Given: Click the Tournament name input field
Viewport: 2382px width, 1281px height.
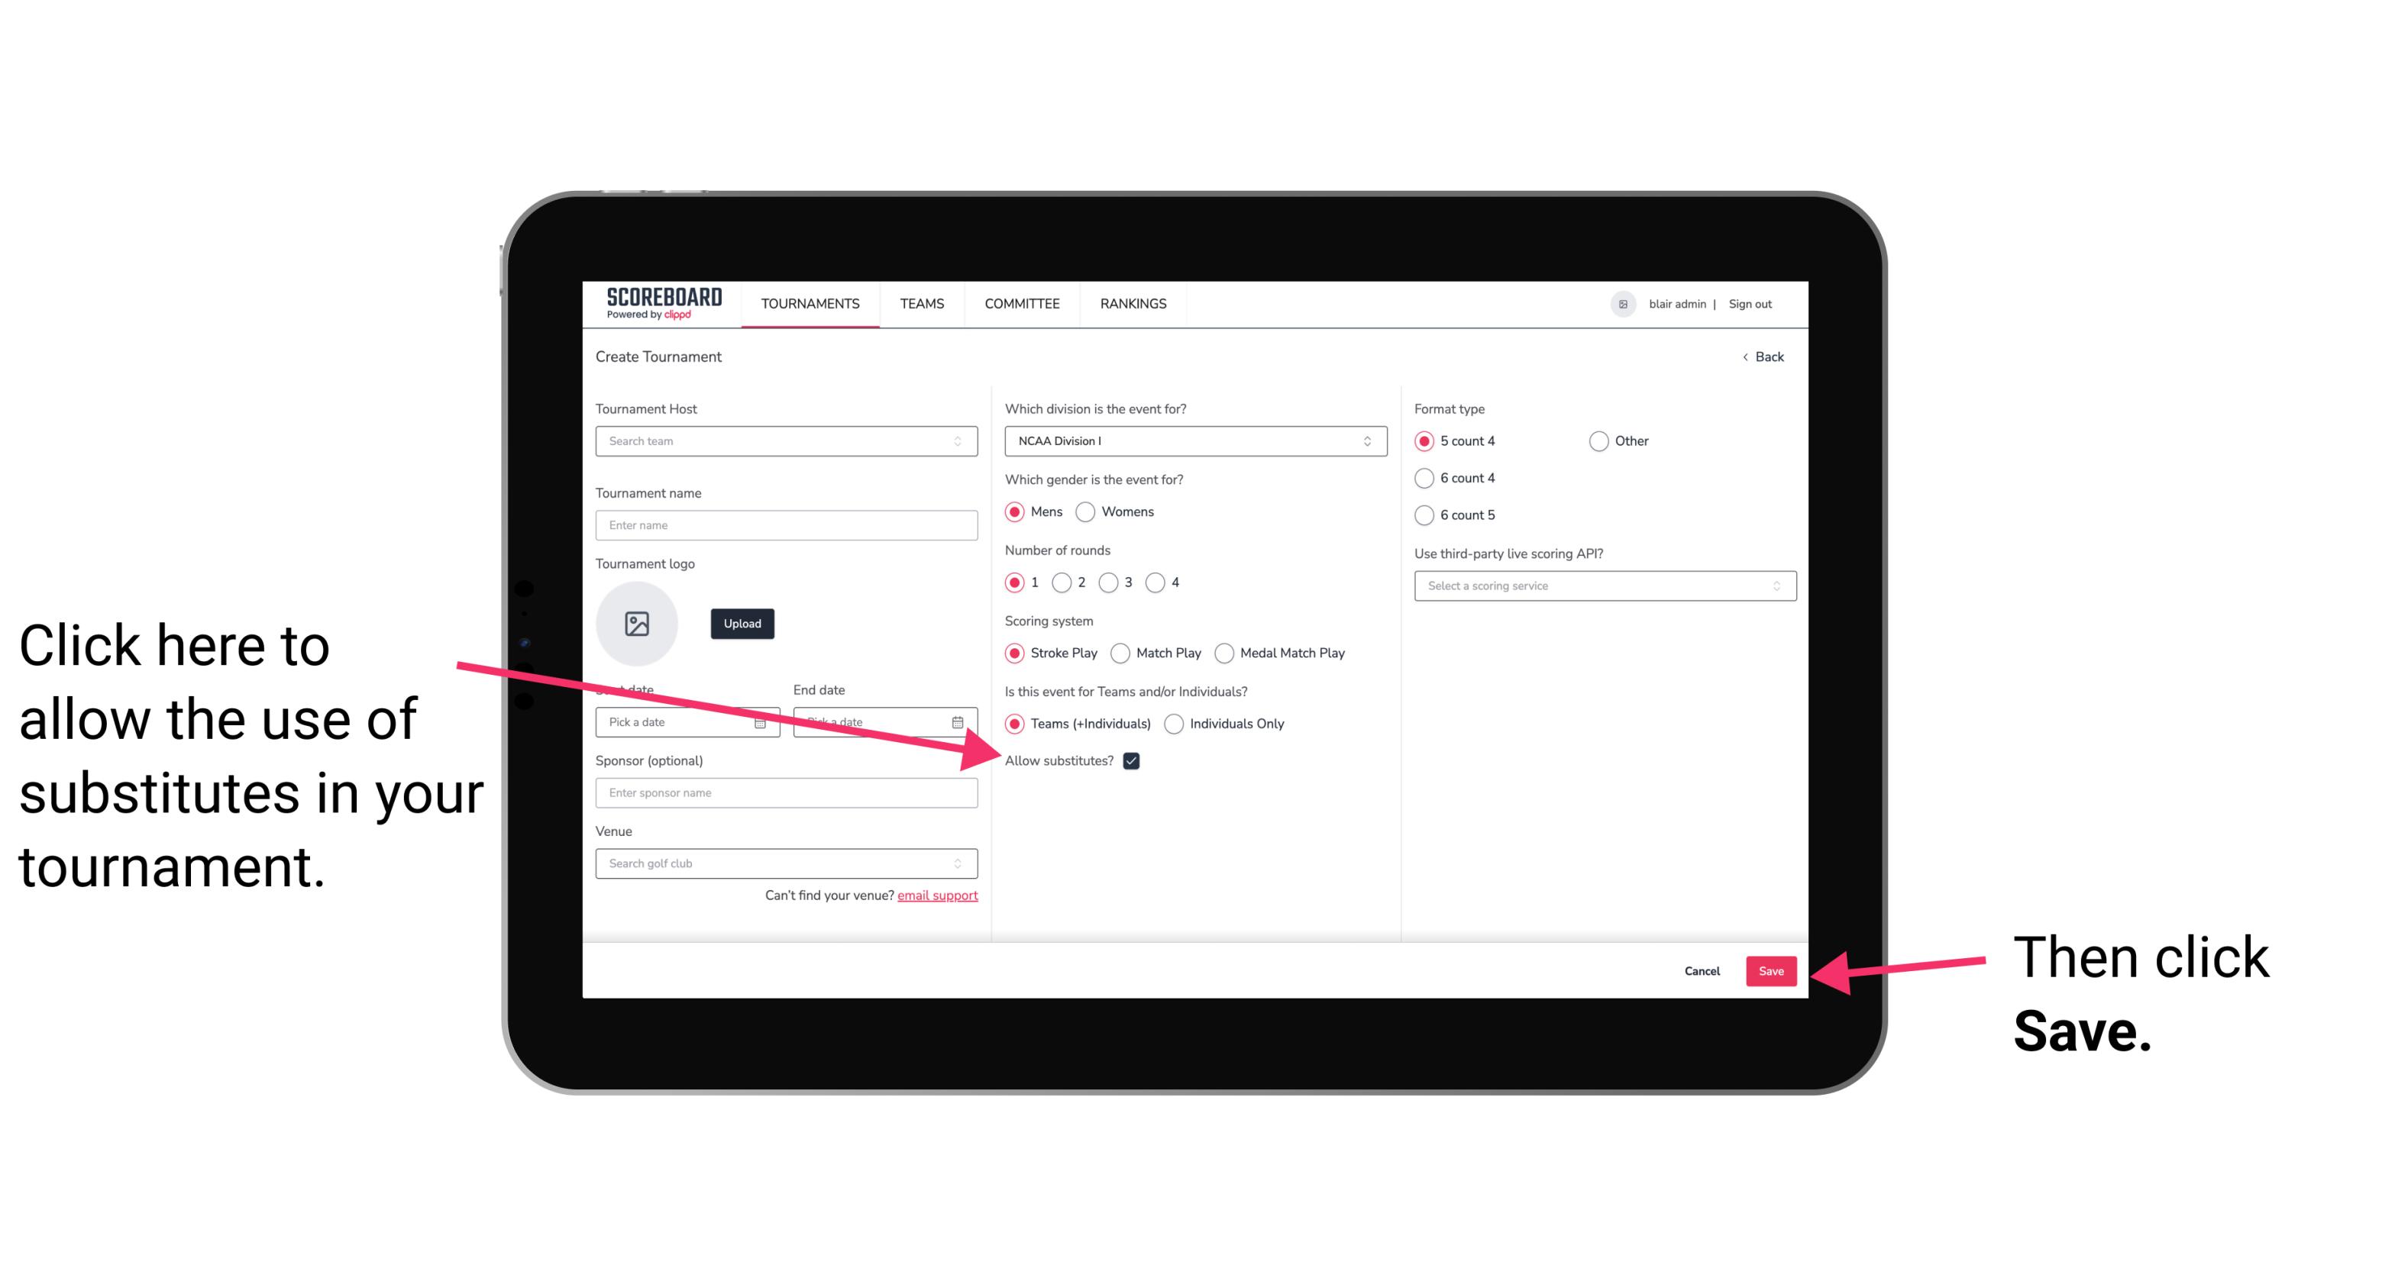Looking at the screenshot, I should 786,524.
